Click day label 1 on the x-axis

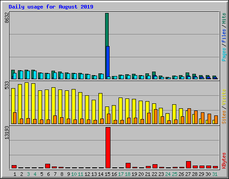tap(15, 174)
